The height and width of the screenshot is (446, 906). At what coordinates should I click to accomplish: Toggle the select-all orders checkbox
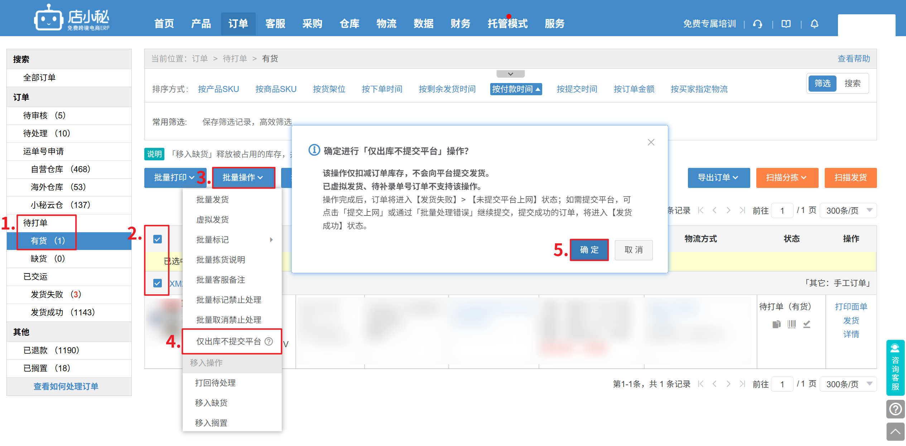coord(158,239)
